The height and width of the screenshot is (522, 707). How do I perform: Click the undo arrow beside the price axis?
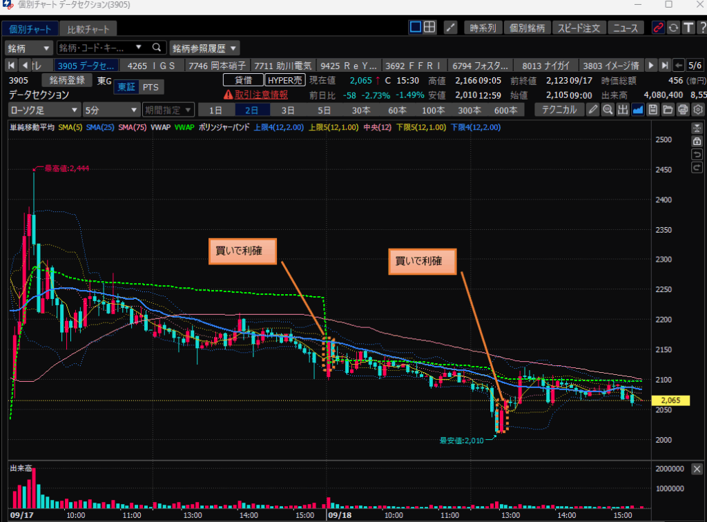tap(697, 154)
